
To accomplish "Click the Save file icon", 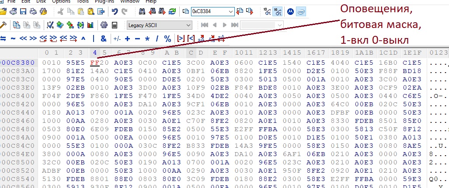I will coord(23,11).
